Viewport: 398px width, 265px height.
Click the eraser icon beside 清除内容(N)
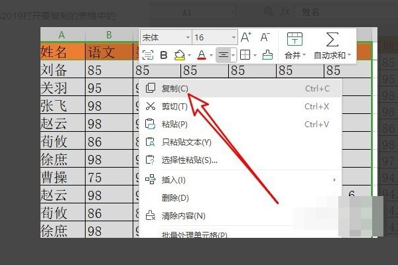tap(151, 215)
